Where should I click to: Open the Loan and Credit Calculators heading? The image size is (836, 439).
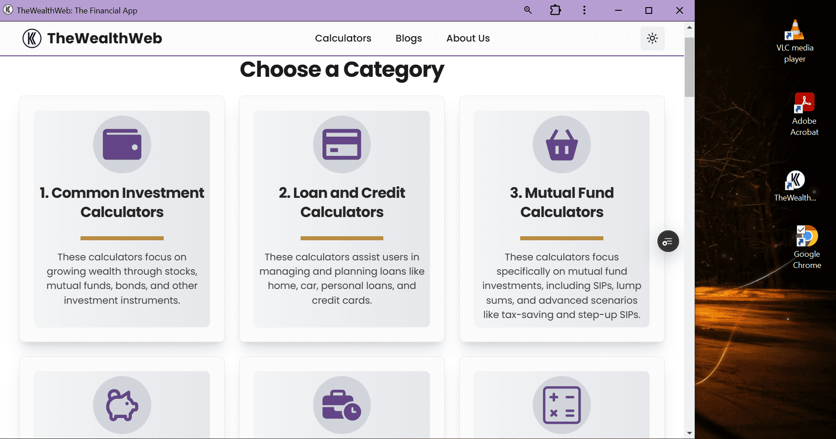pyautogui.click(x=342, y=202)
